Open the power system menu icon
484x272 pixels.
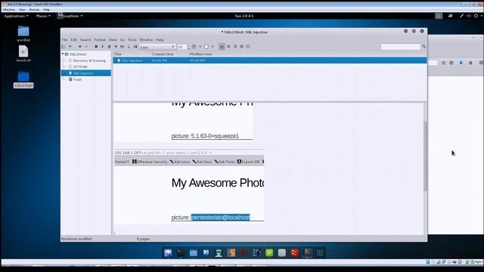[476, 16]
